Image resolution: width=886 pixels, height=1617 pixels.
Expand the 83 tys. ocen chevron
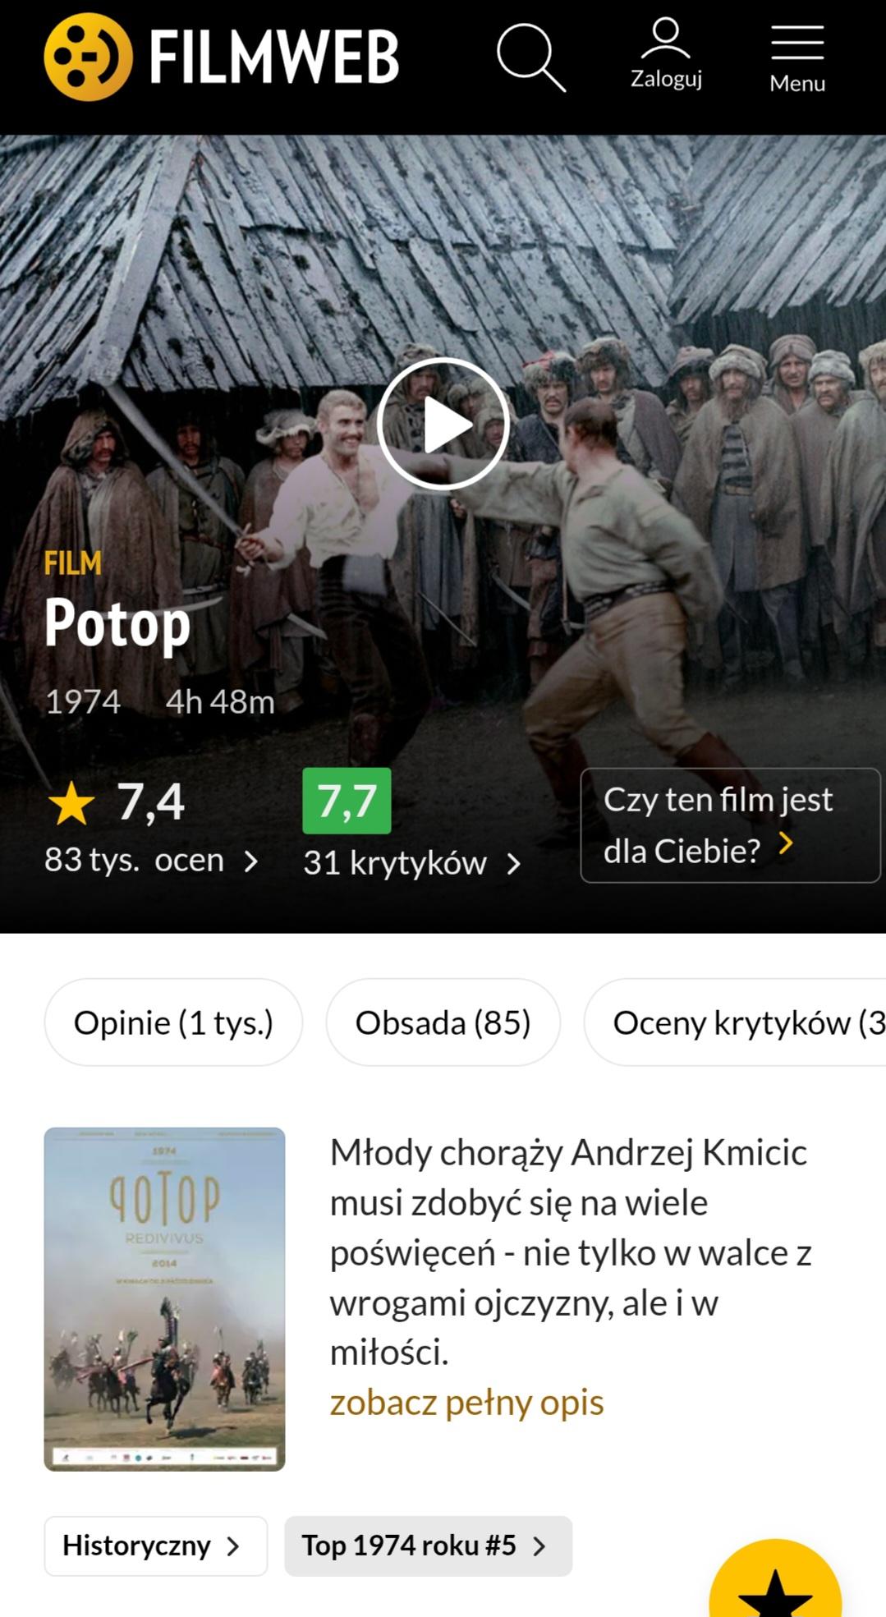click(x=251, y=861)
